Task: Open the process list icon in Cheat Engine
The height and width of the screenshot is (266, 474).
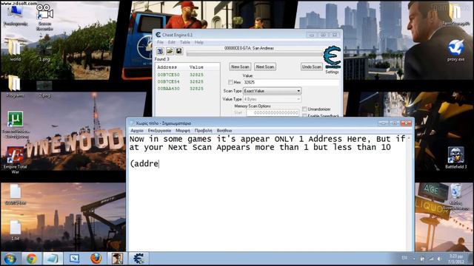Action: (160, 51)
